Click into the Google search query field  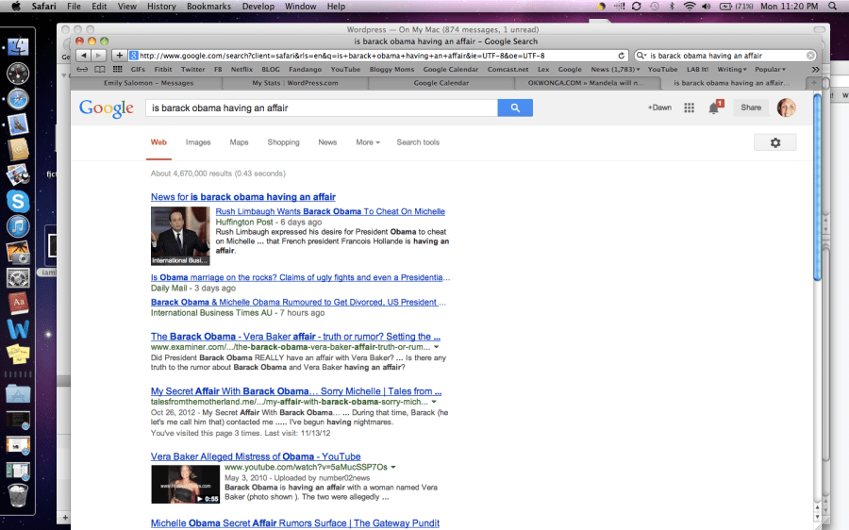[321, 108]
